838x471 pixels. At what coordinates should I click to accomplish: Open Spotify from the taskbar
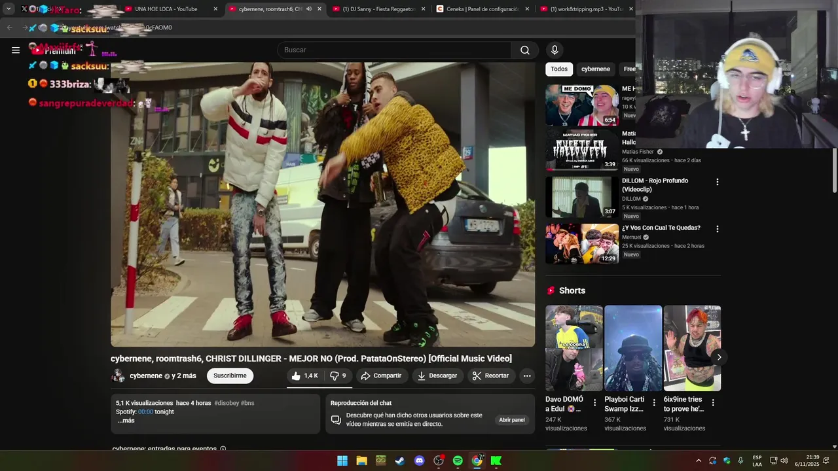coord(458,461)
